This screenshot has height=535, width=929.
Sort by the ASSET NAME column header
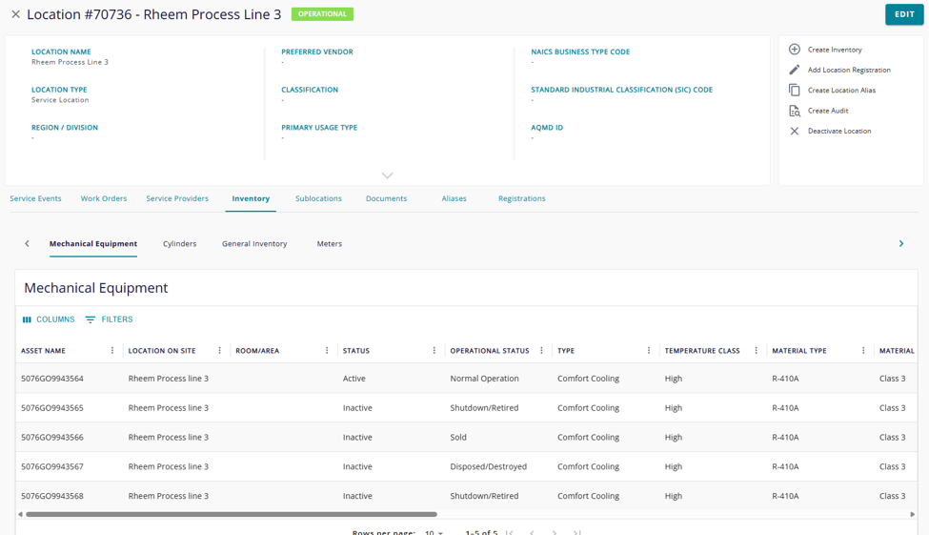[43, 351]
